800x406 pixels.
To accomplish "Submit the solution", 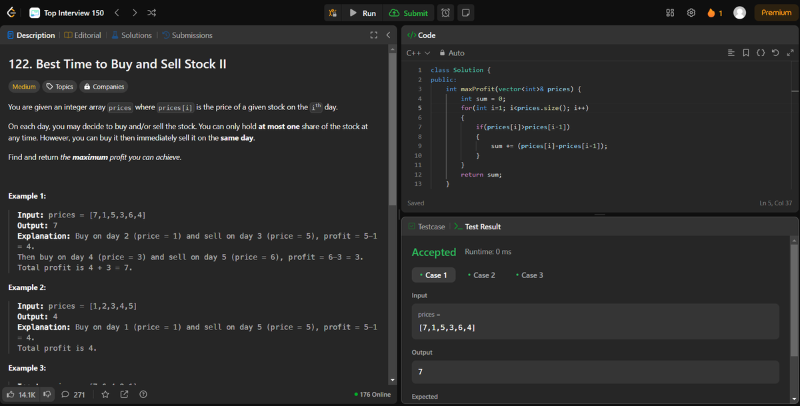I will click(408, 13).
